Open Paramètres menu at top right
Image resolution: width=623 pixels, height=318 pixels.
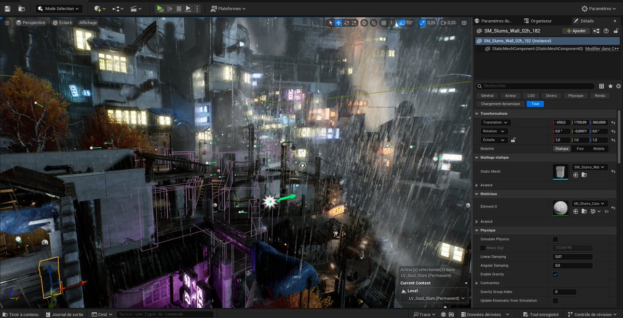click(600, 9)
